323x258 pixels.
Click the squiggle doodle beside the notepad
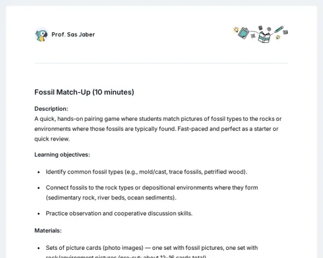(x=253, y=34)
